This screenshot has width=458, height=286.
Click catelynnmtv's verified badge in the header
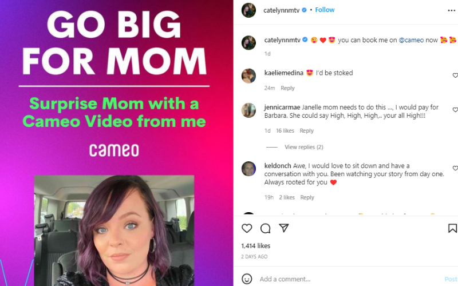point(304,10)
